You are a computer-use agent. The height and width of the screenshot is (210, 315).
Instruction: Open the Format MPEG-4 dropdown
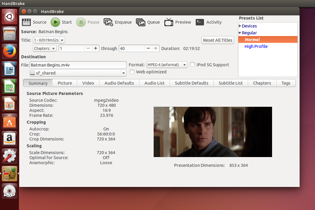(x=167, y=65)
